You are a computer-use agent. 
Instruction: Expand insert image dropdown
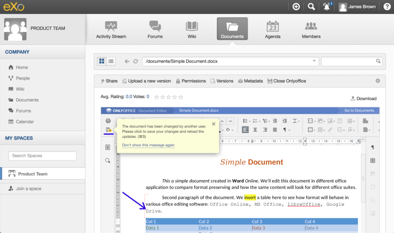click(324, 121)
